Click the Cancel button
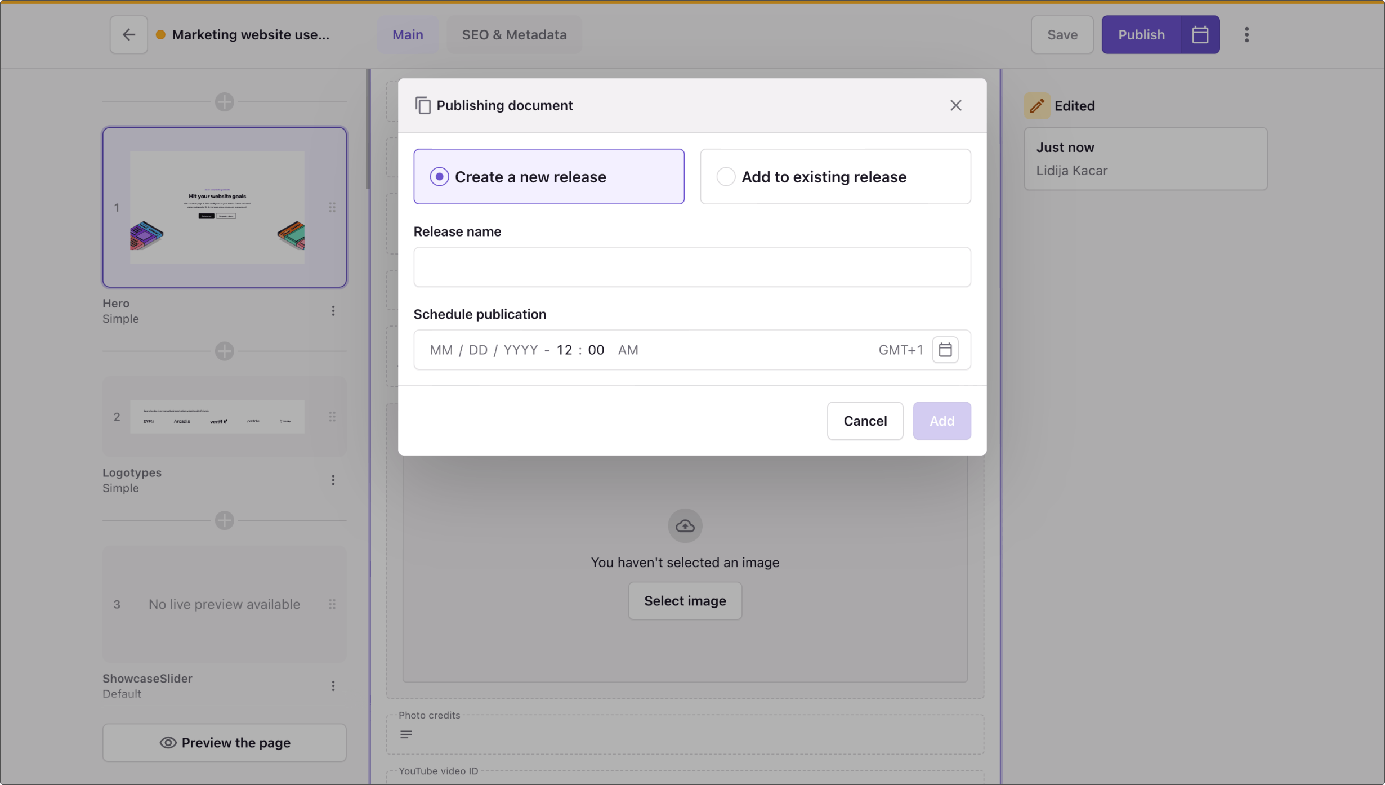The height and width of the screenshot is (785, 1385). [864, 421]
